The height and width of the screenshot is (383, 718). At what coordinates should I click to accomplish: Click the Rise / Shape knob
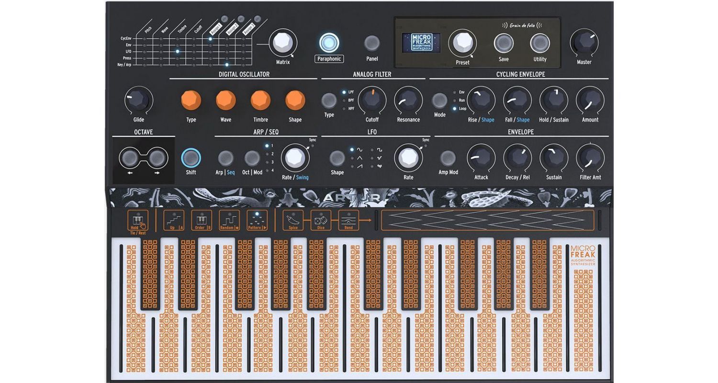pos(481,100)
